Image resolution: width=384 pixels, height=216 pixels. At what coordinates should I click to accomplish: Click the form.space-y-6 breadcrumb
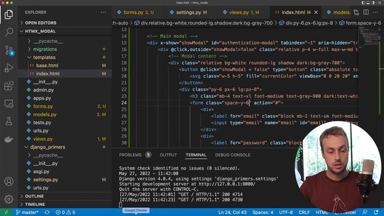point(360,23)
